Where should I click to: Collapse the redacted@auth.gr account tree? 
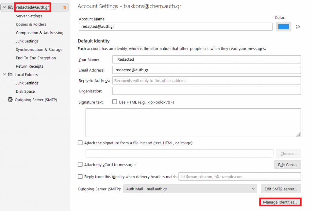[4, 7]
